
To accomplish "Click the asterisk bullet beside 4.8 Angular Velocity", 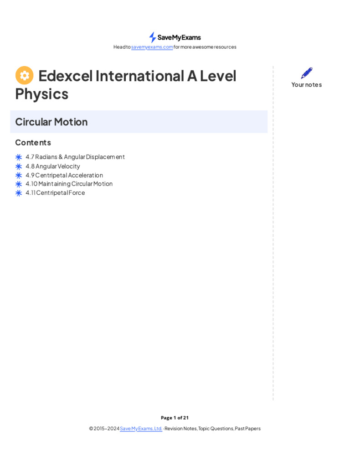I will coord(19,166).
